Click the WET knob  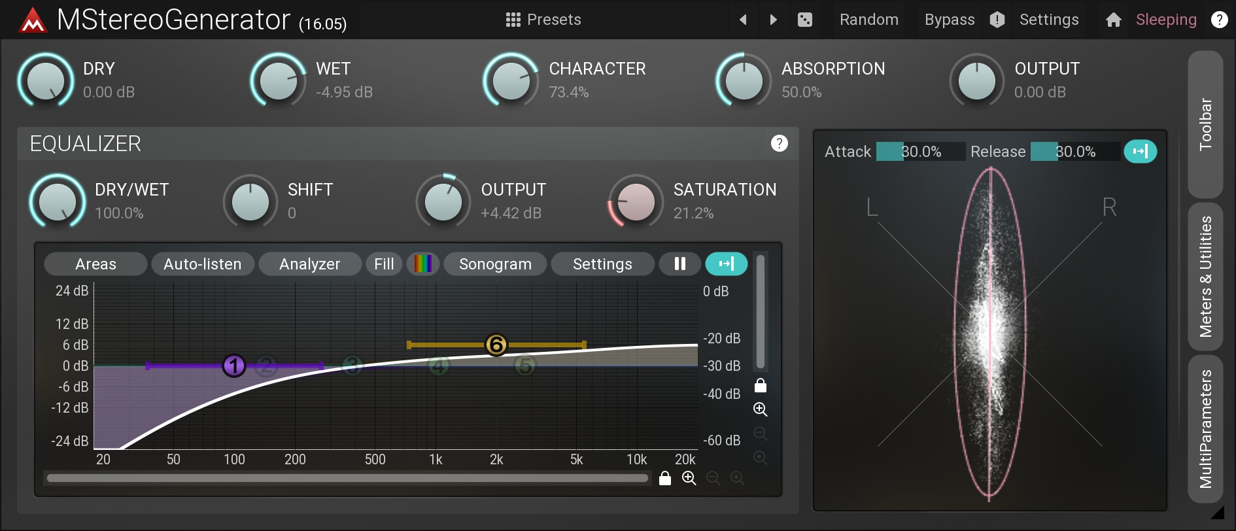tap(279, 81)
